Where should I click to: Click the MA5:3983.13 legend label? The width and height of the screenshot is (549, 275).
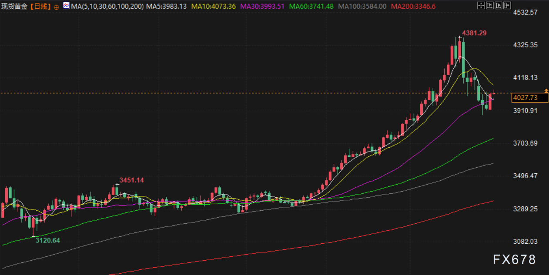click(x=167, y=6)
